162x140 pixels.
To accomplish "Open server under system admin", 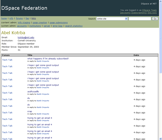I will (47, 26).
